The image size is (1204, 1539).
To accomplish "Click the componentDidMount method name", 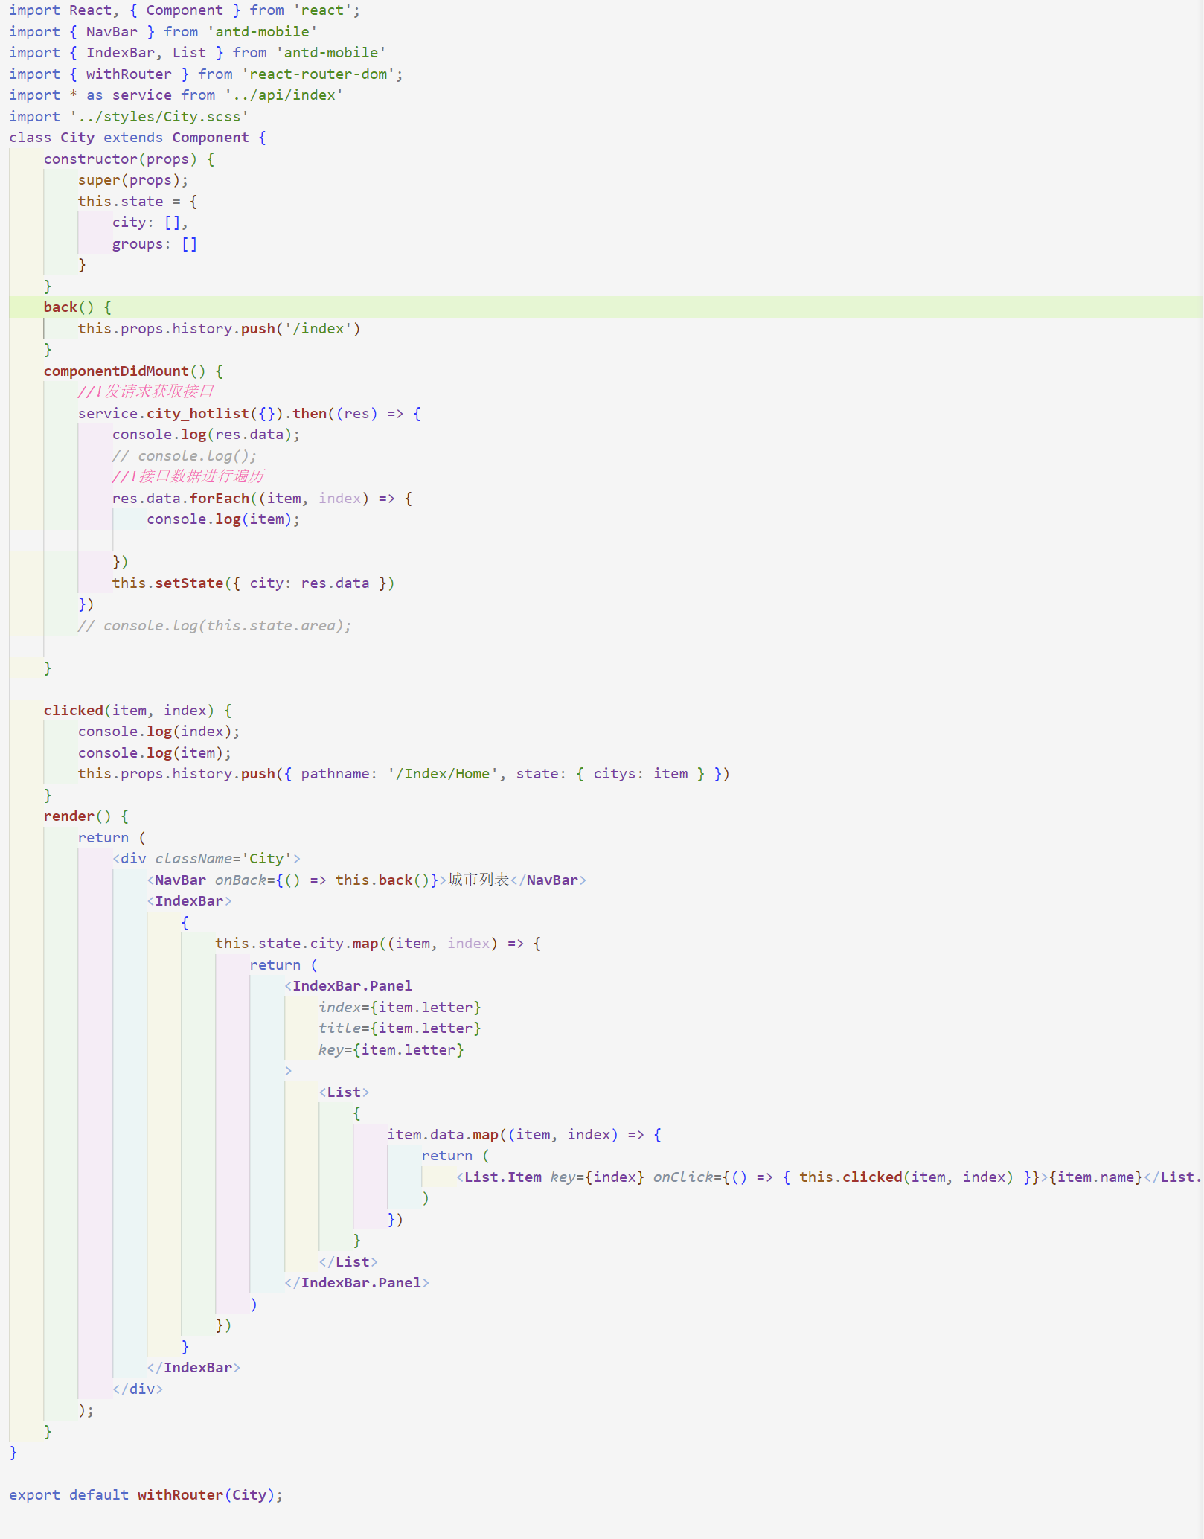I will click(119, 371).
